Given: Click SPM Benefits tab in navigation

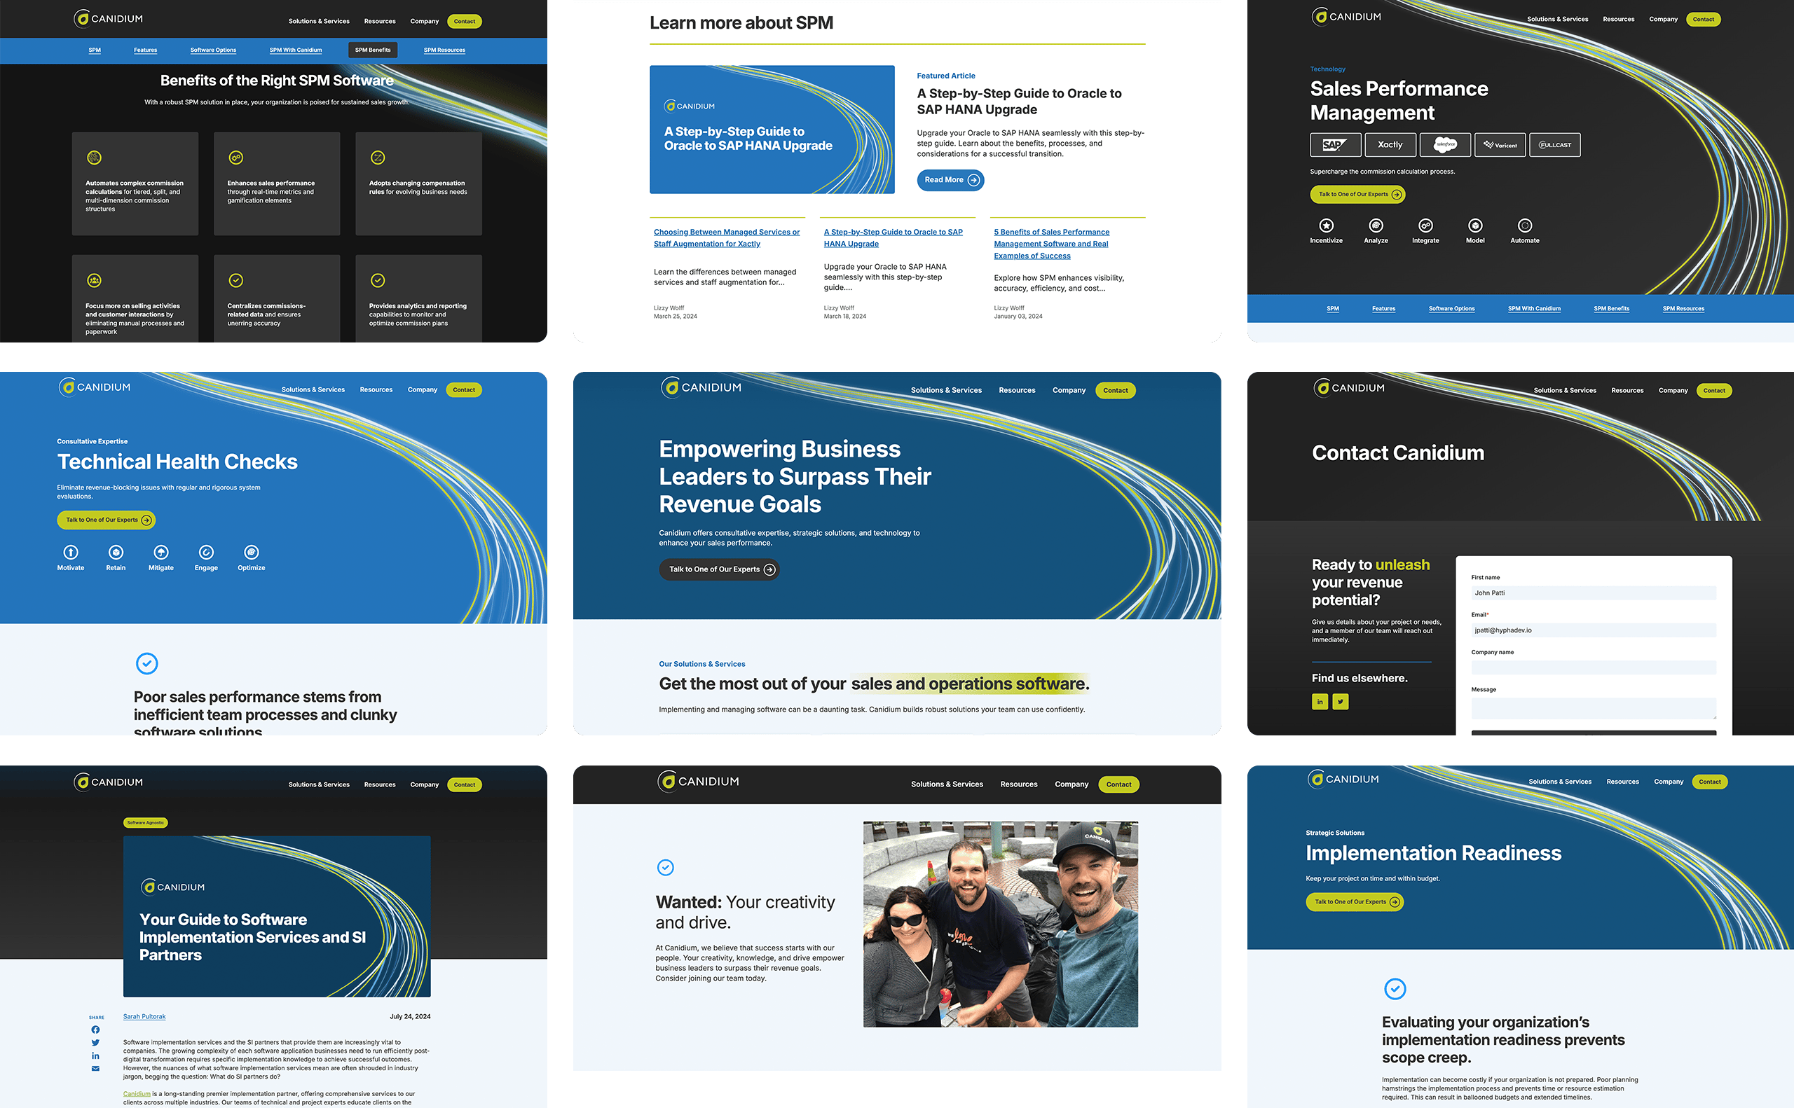Looking at the screenshot, I should point(373,50).
